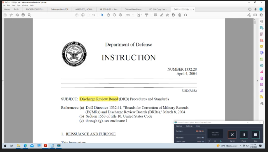Click the upload to cloud icon
Viewport: 268px width, 152px height.
click(x=17, y=15)
